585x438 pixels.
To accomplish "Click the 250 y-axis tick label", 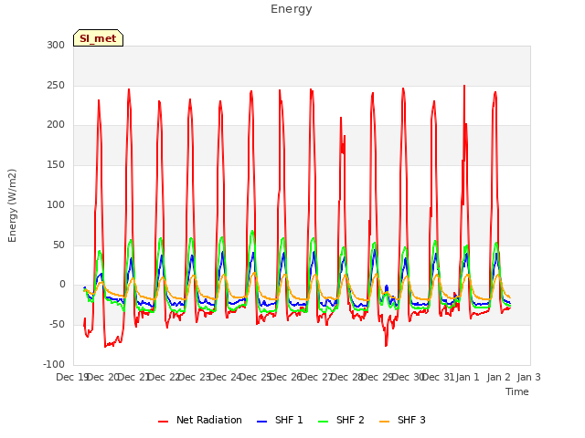I will [56, 85].
